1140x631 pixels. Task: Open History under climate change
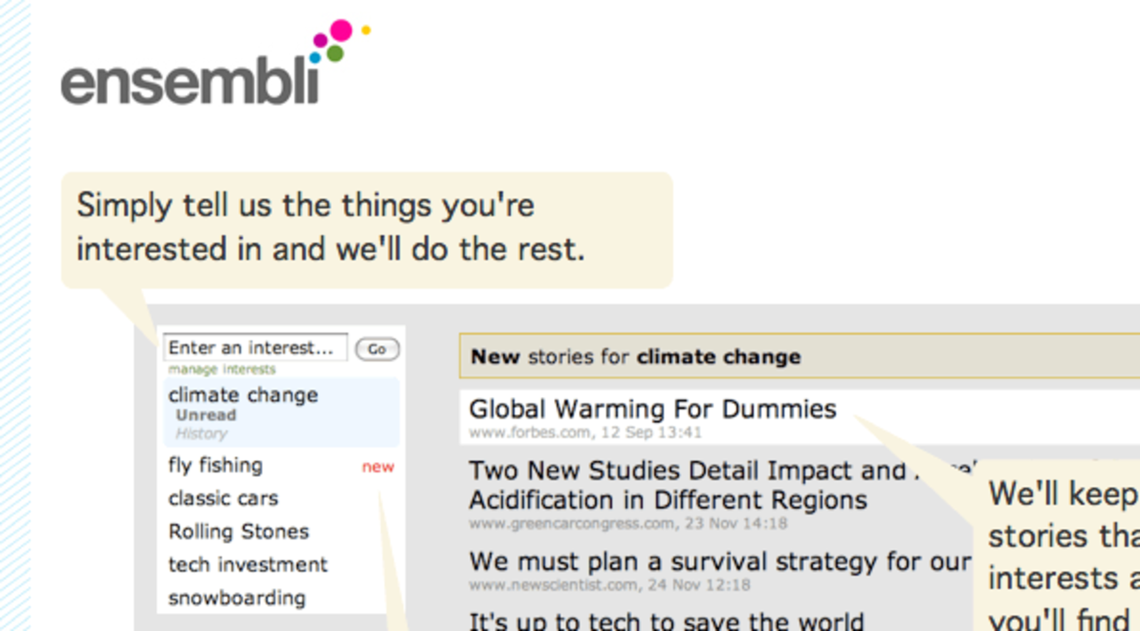(201, 434)
